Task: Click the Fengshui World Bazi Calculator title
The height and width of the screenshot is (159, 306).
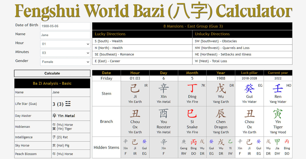Action: click(x=153, y=11)
